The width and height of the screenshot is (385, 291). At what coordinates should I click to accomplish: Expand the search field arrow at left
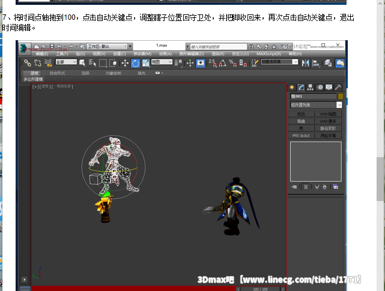coord(187,46)
